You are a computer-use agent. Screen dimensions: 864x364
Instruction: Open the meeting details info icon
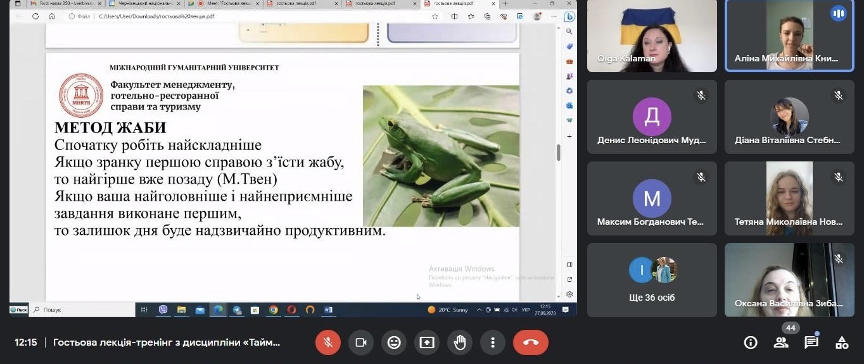pyautogui.click(x=751, y=342)
